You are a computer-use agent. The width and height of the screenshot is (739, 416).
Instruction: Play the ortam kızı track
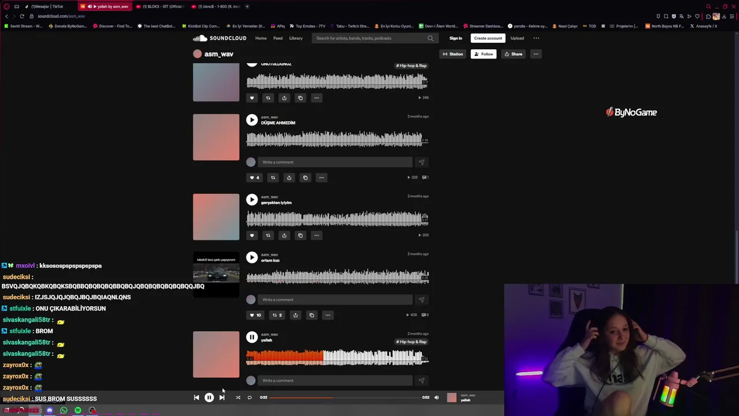point(252,257)
